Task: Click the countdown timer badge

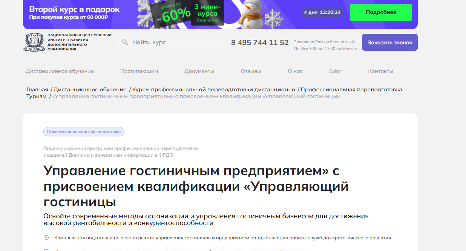Action: point(322,12)
